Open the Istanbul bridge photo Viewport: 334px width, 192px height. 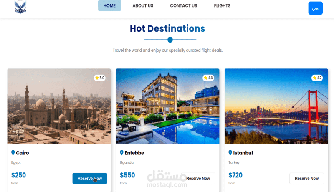coord(276,106)
